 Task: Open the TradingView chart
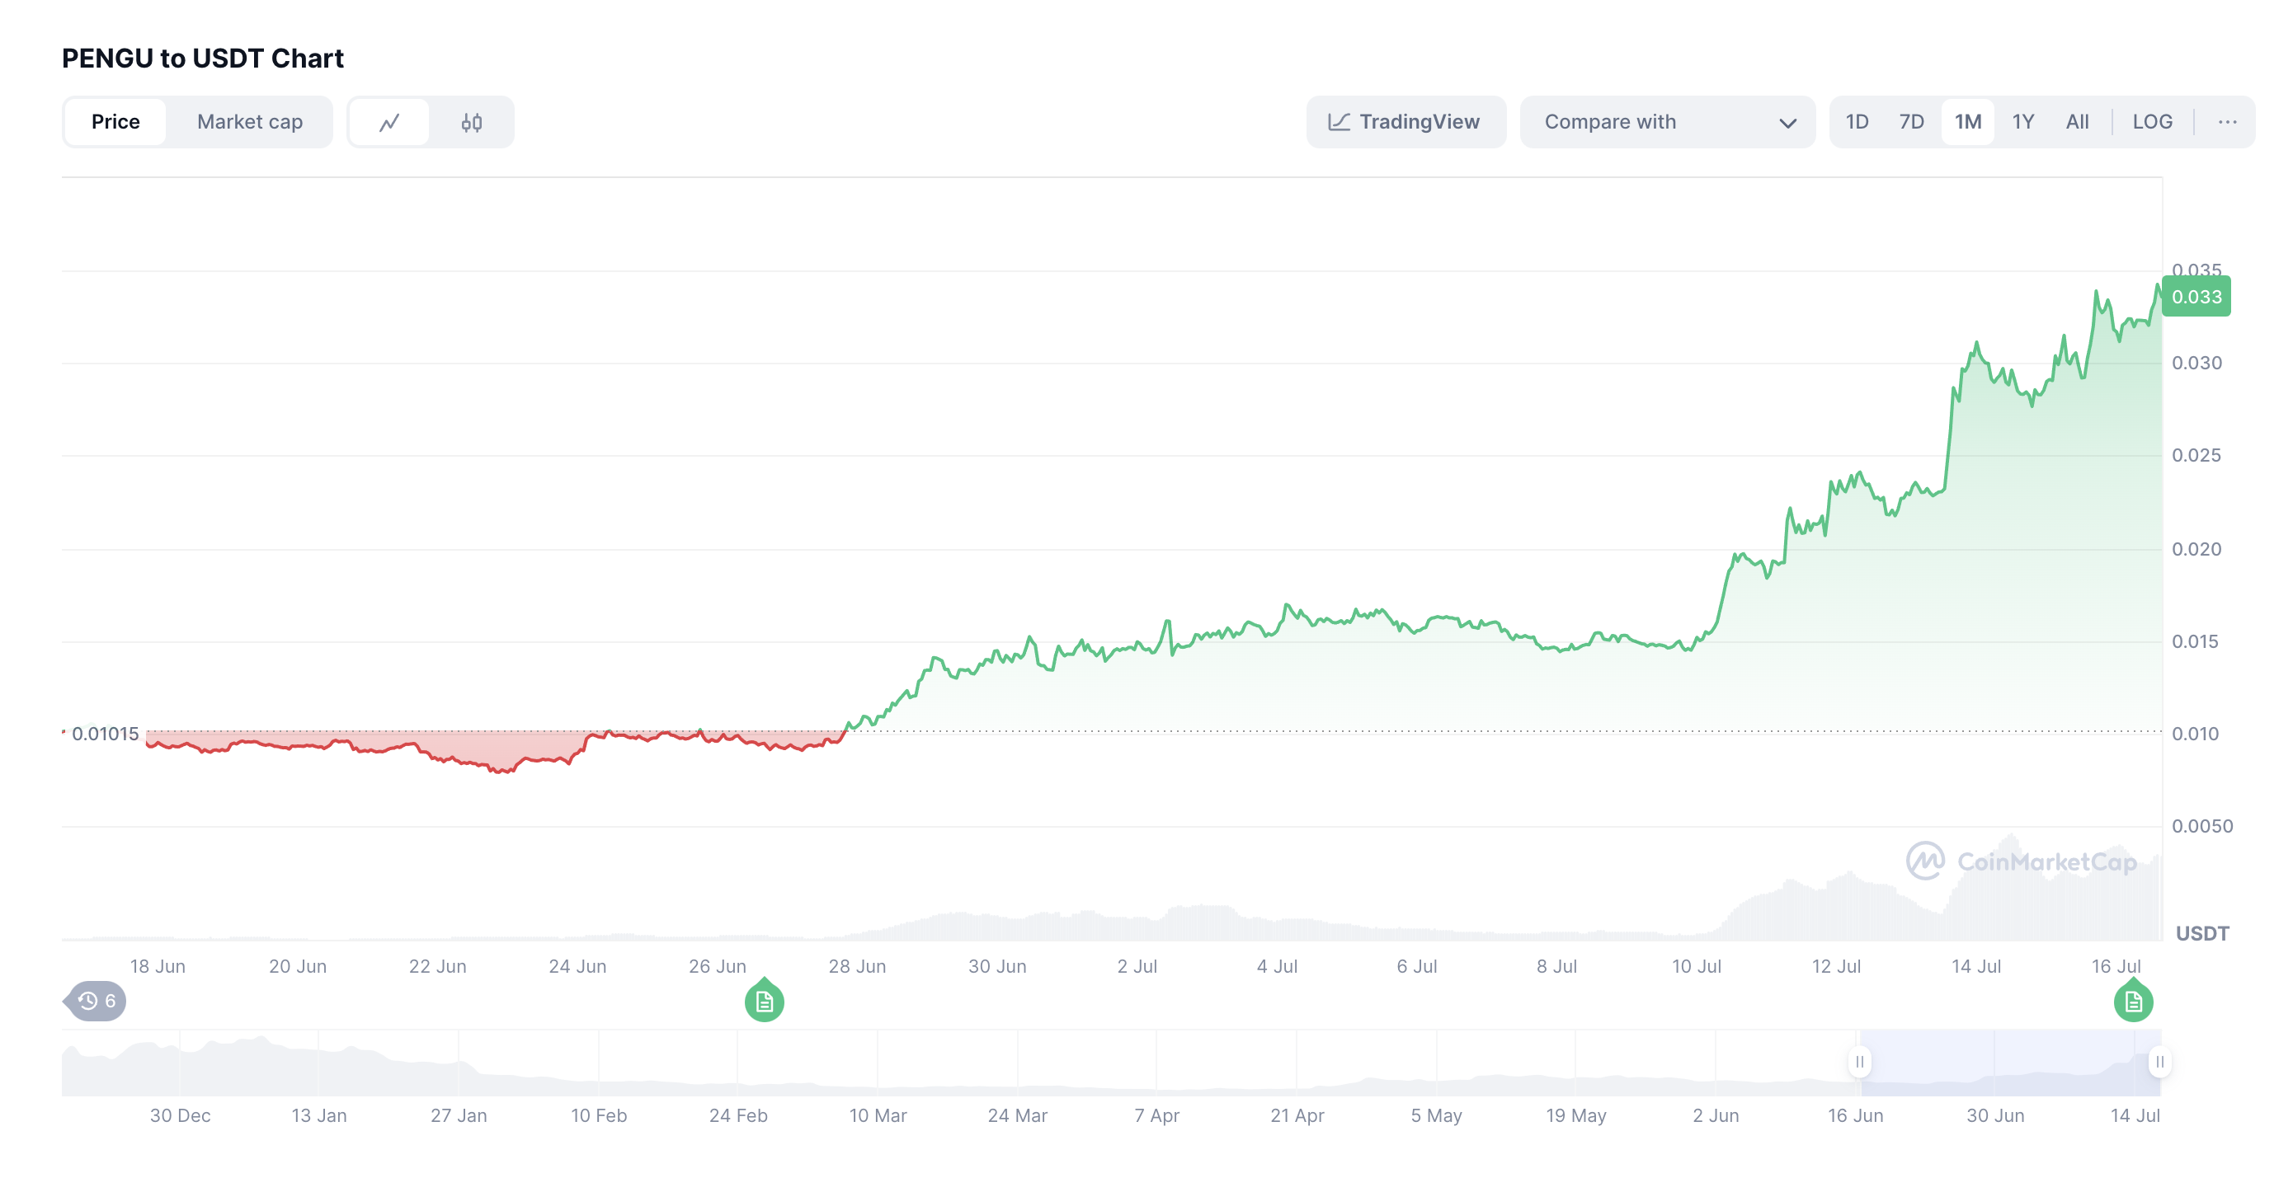1405,122
